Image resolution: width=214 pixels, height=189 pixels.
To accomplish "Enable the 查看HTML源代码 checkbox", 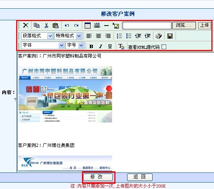I will coord(164,47).
